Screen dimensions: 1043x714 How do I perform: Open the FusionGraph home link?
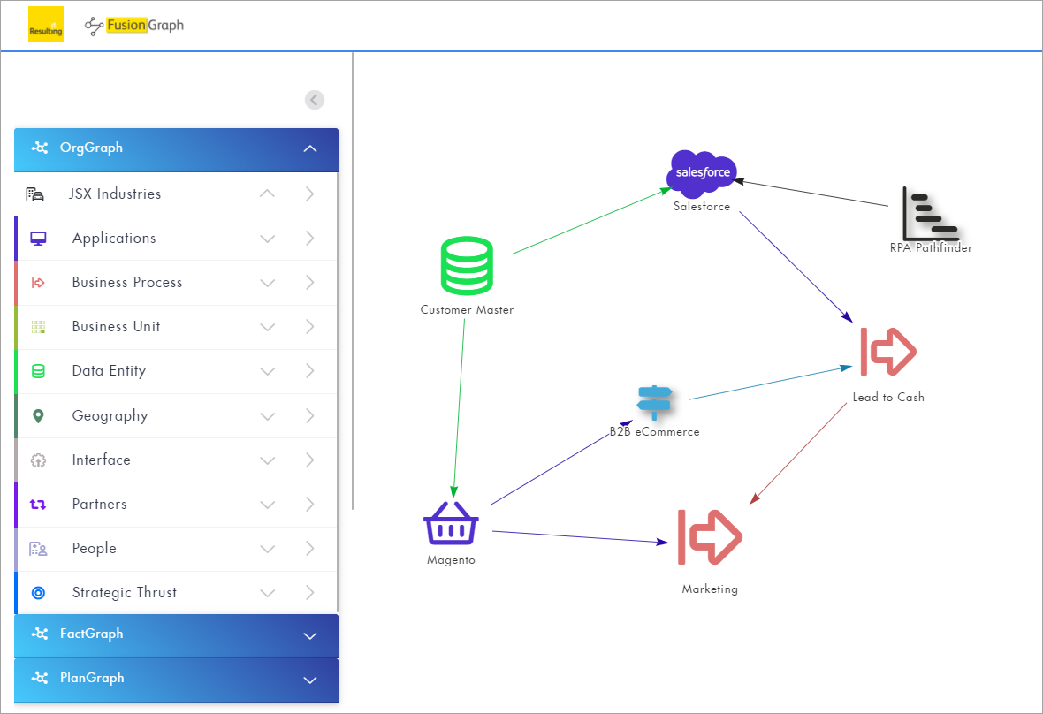click(134, 26)
